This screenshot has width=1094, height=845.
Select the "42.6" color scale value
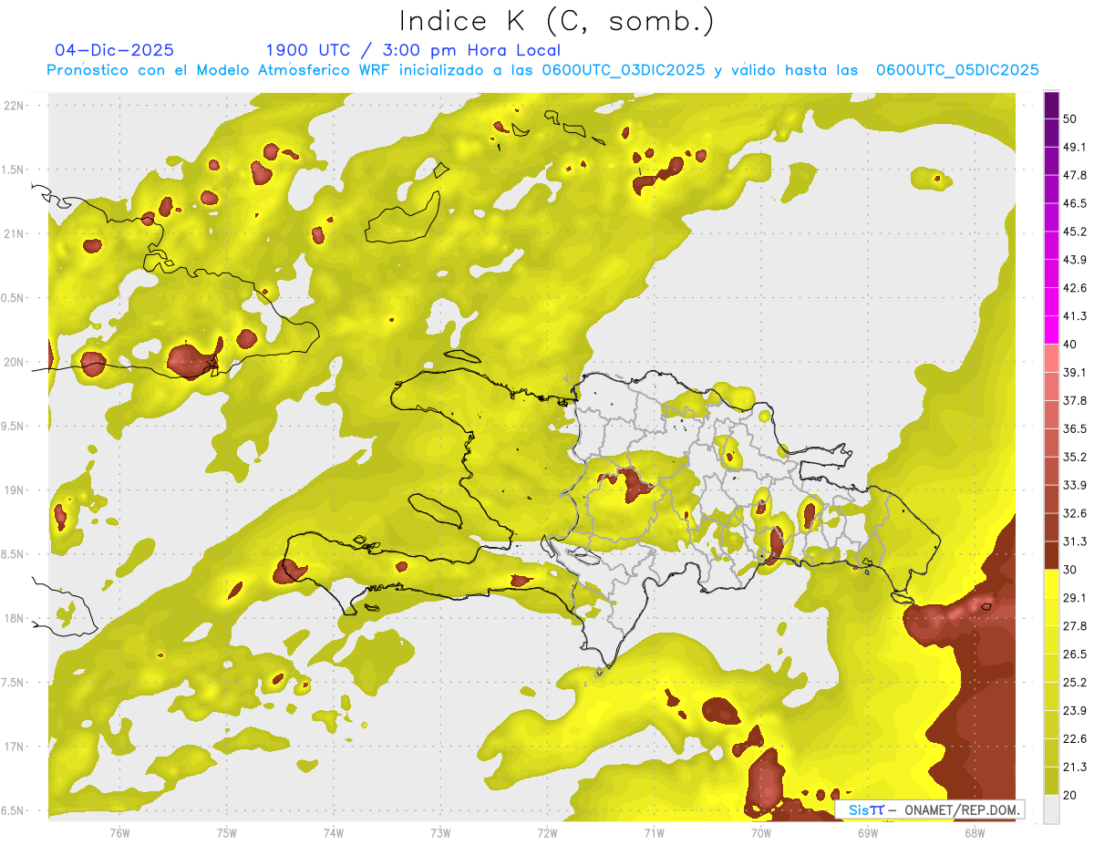pos(1075,288)
